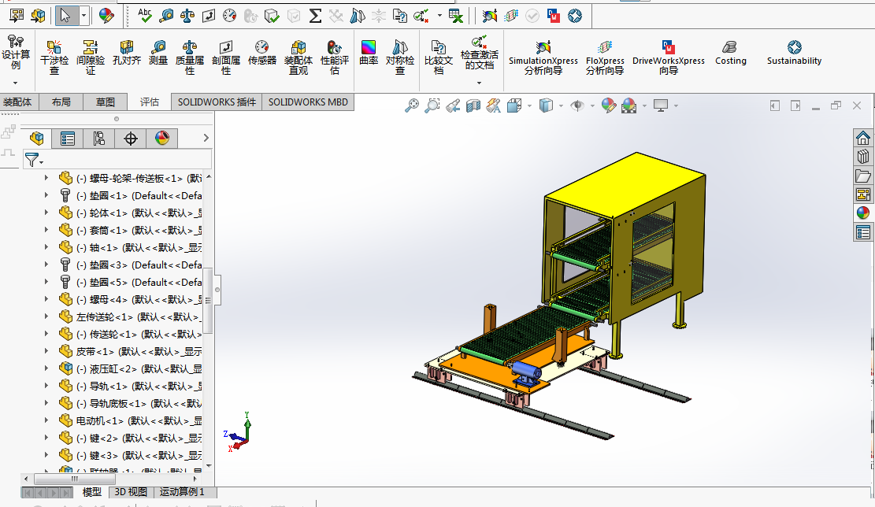Click the Zoom to Fit icon
Screen dimensions: 875x507
pos(412,105)
